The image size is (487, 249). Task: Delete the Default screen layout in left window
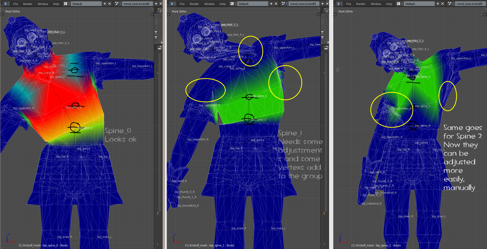coord(110,4)
